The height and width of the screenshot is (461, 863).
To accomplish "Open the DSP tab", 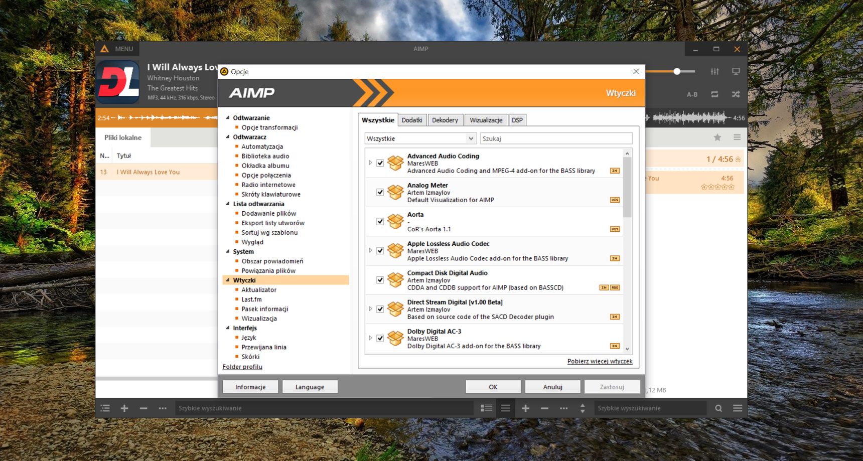I will click(x=517, y=120).
